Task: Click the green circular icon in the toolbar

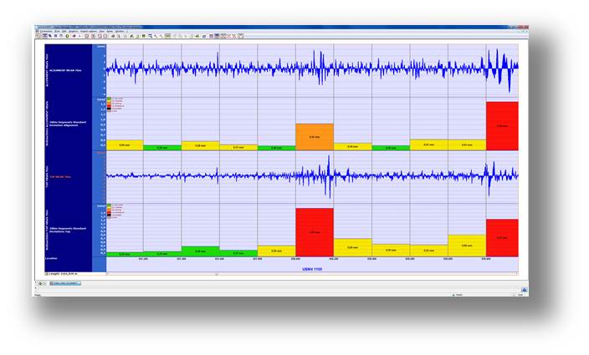Action: coord(68,36)
